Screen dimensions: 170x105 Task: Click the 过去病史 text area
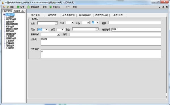click(x=101, y=54)
